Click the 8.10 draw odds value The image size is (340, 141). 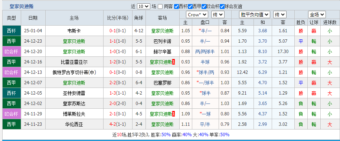[x=262, y=52]
